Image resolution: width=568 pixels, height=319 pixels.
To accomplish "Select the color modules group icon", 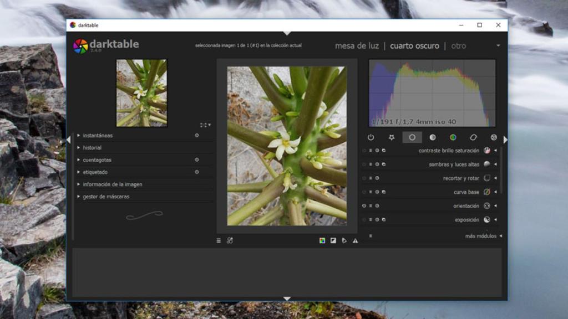I will click(453, 137).
